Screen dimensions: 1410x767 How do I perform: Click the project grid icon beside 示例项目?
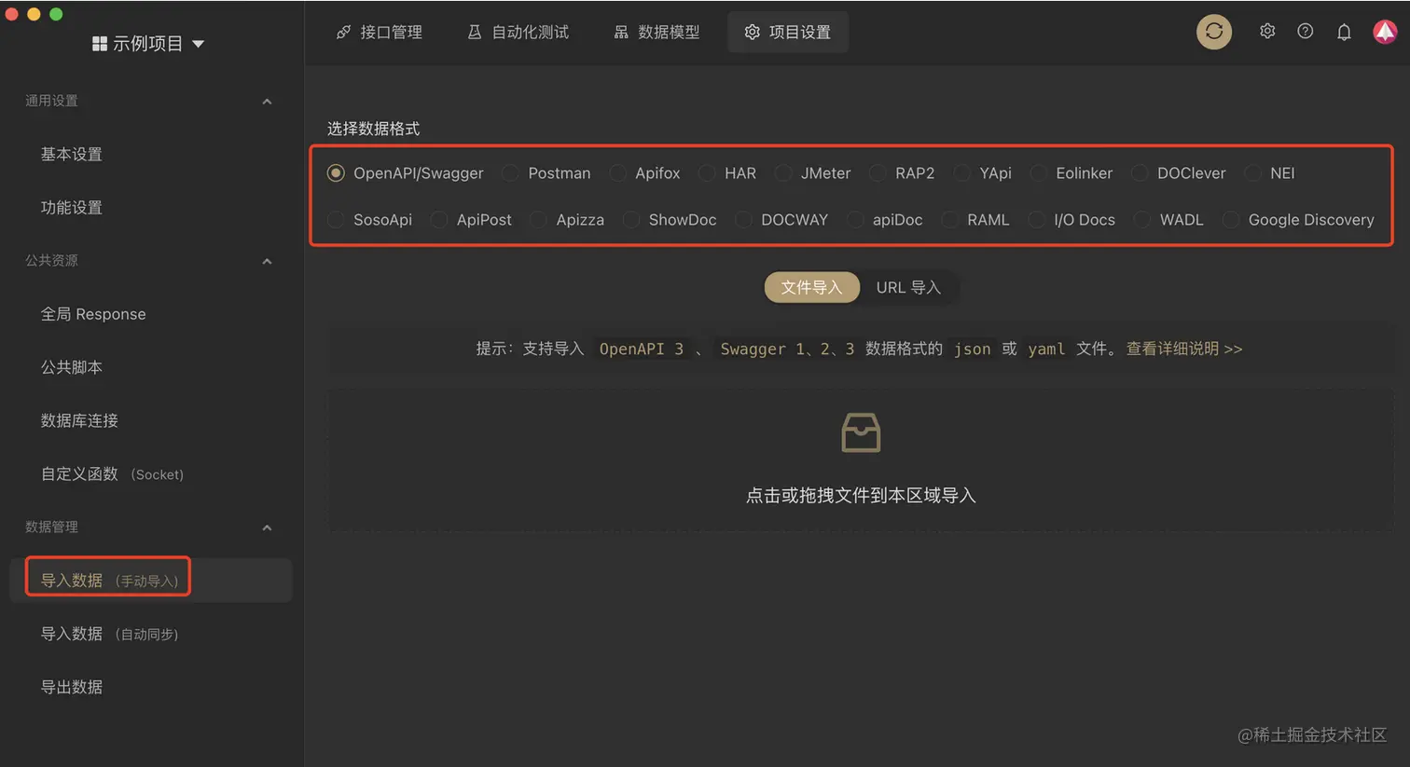(x=100, y=44)
